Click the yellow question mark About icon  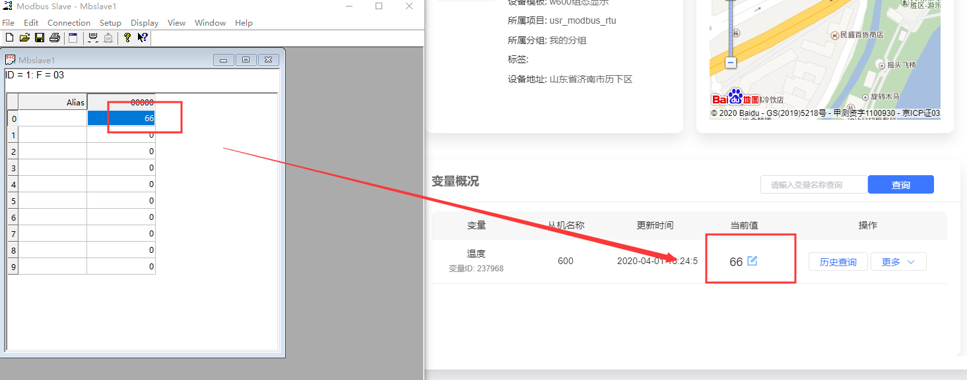[x=127, y=38]
